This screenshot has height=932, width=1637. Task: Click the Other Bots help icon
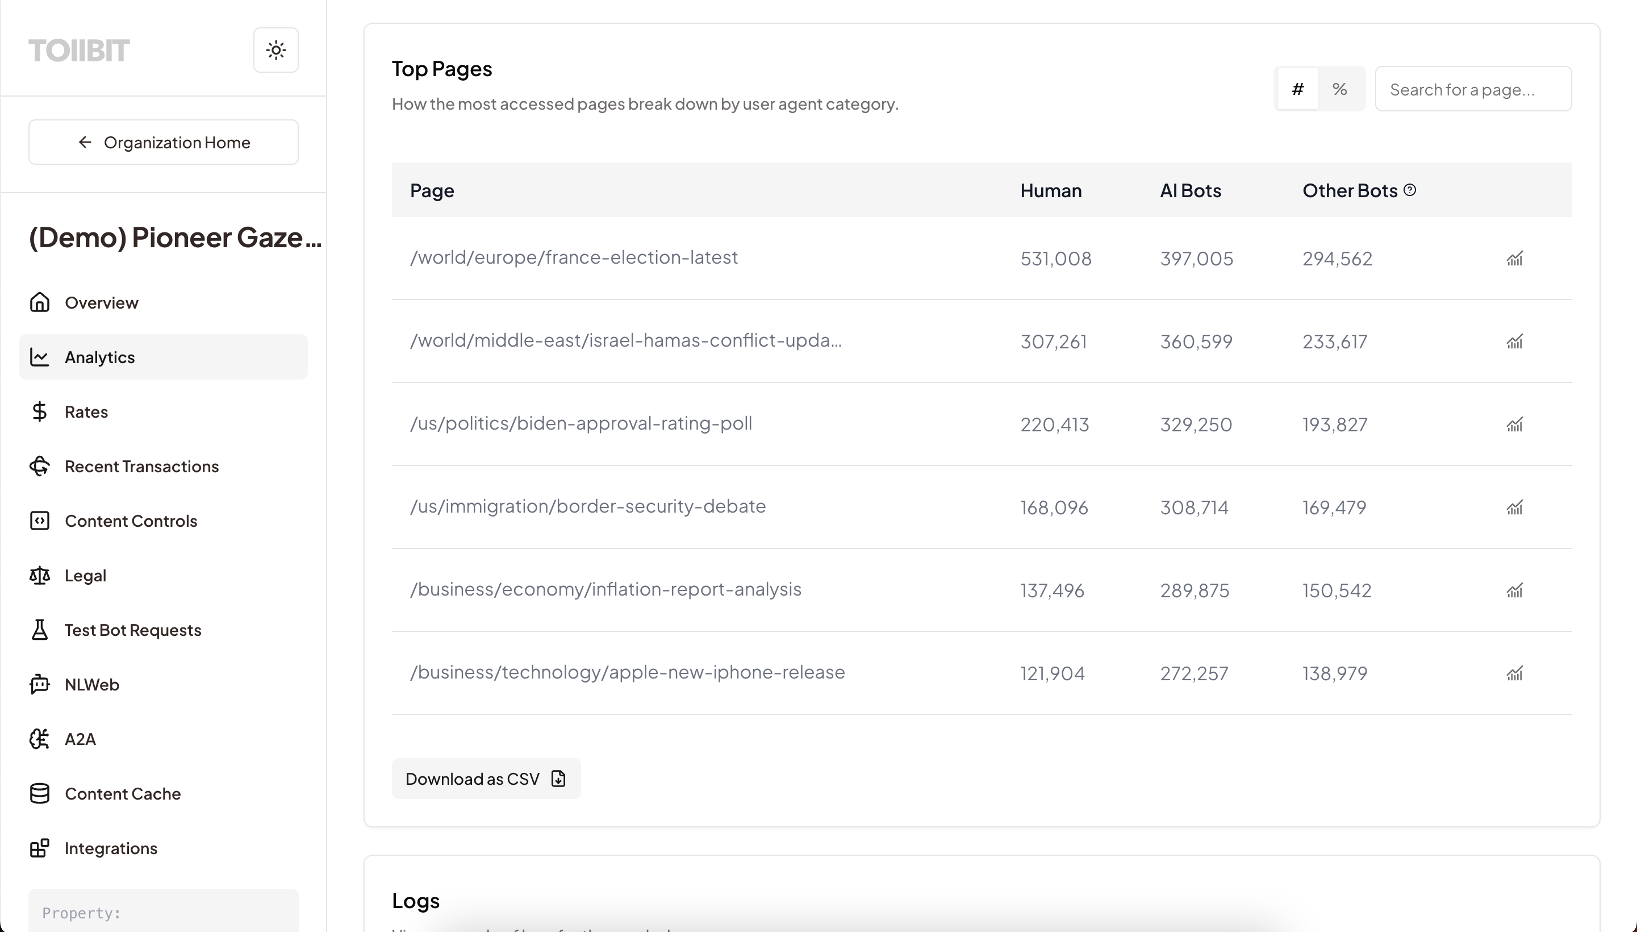click(1410, 190)
